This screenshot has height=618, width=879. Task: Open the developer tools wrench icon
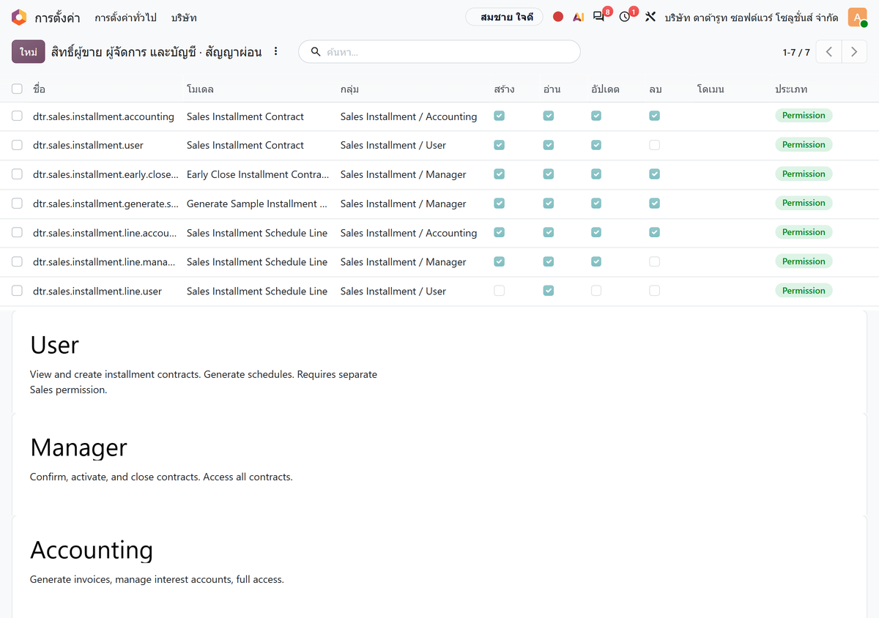coord(650,17)
